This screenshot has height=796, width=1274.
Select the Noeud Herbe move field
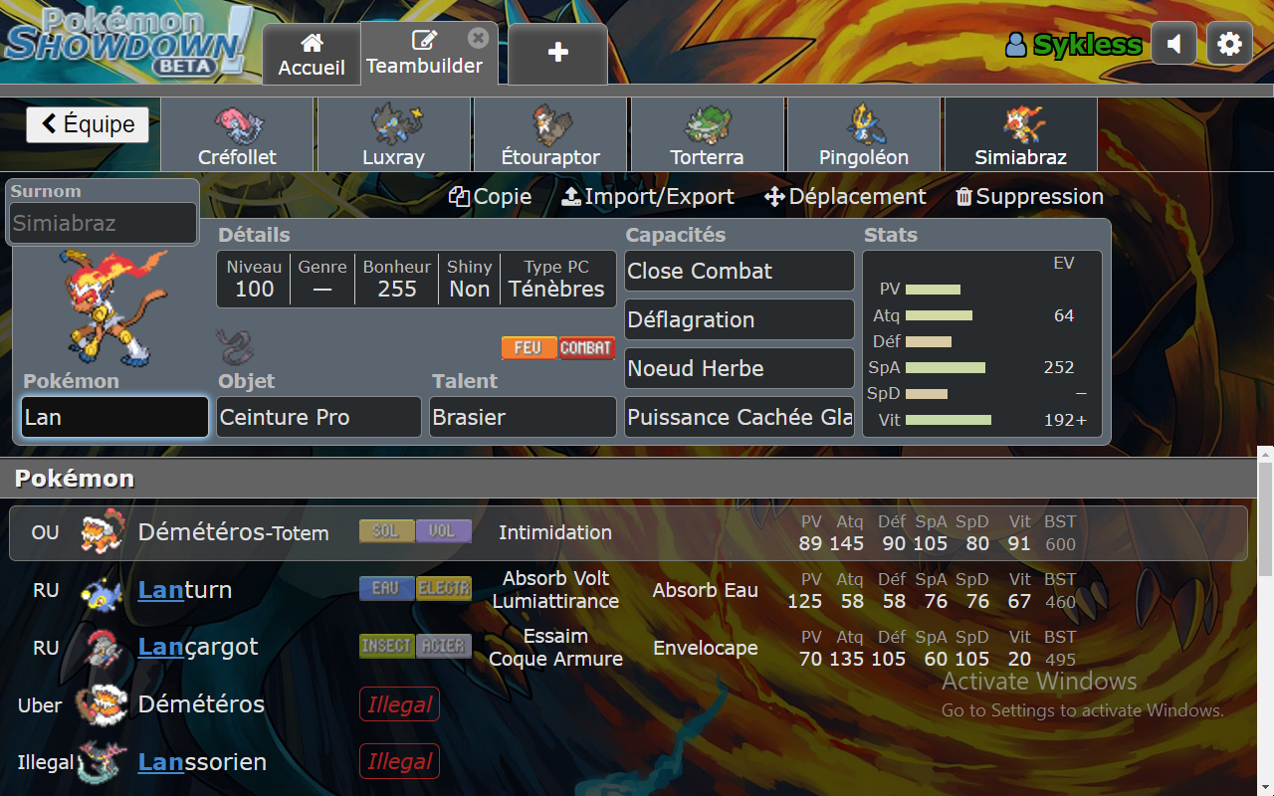point(740,368)
